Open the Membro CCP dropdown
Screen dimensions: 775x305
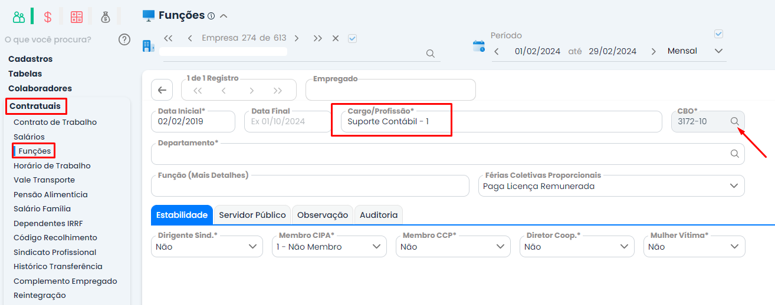(x=453, y=247)
